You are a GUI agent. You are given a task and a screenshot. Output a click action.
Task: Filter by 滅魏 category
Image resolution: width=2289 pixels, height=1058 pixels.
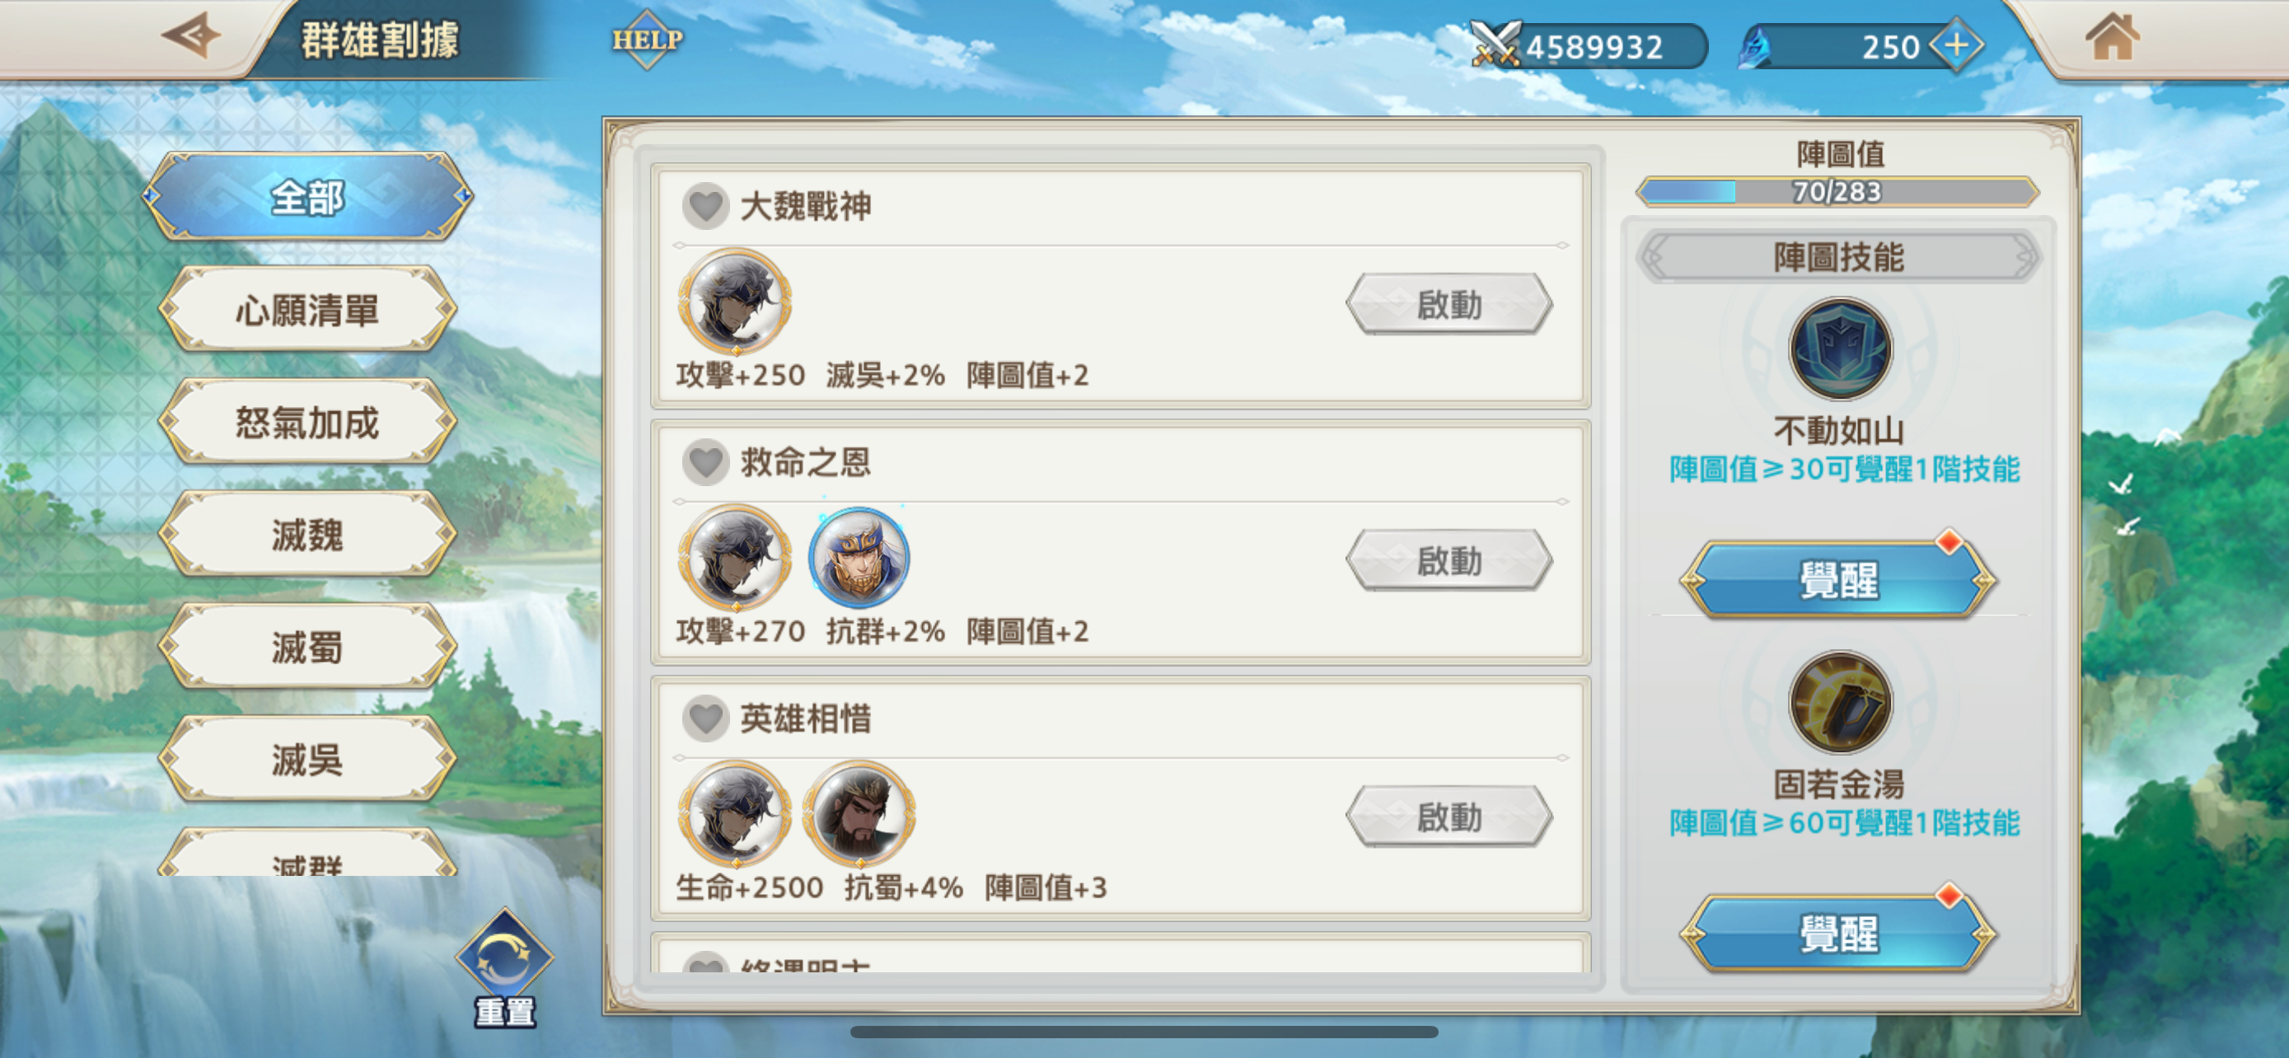click(307, 535)
